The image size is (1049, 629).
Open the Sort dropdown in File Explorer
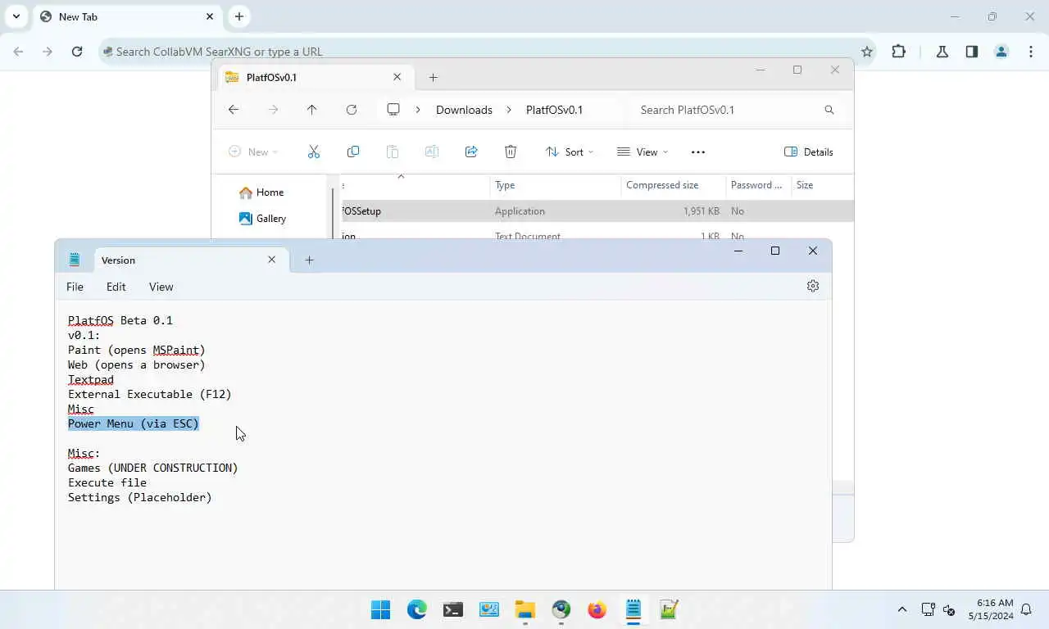pyautogui.click(x=570, y=152)
